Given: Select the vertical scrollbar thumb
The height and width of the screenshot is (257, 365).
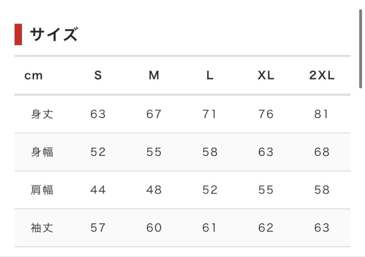Looking at the screenshot, I should tap(360, 49).
